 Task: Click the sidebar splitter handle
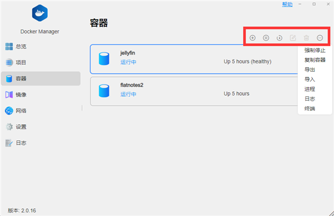click(x=82, y=108)
